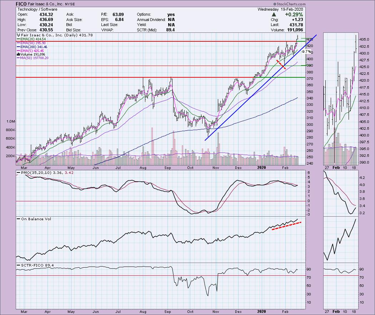
Task: Click the 2020 label on bottom date axis
Action: coord(262,311)
